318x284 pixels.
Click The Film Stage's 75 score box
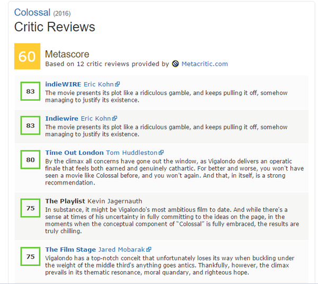tap(30, 256)
